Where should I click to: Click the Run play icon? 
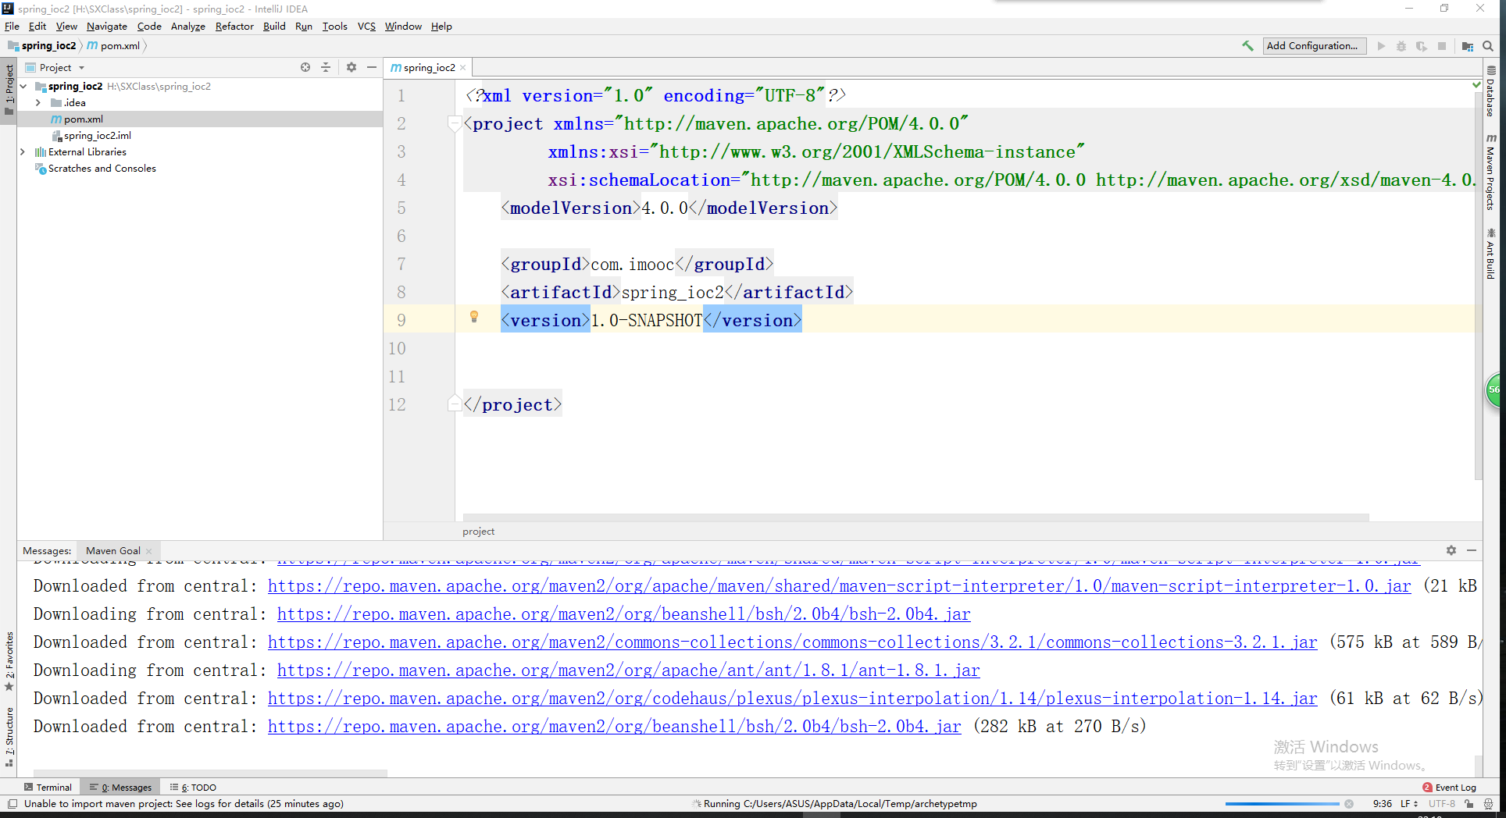pos(1381,46)
